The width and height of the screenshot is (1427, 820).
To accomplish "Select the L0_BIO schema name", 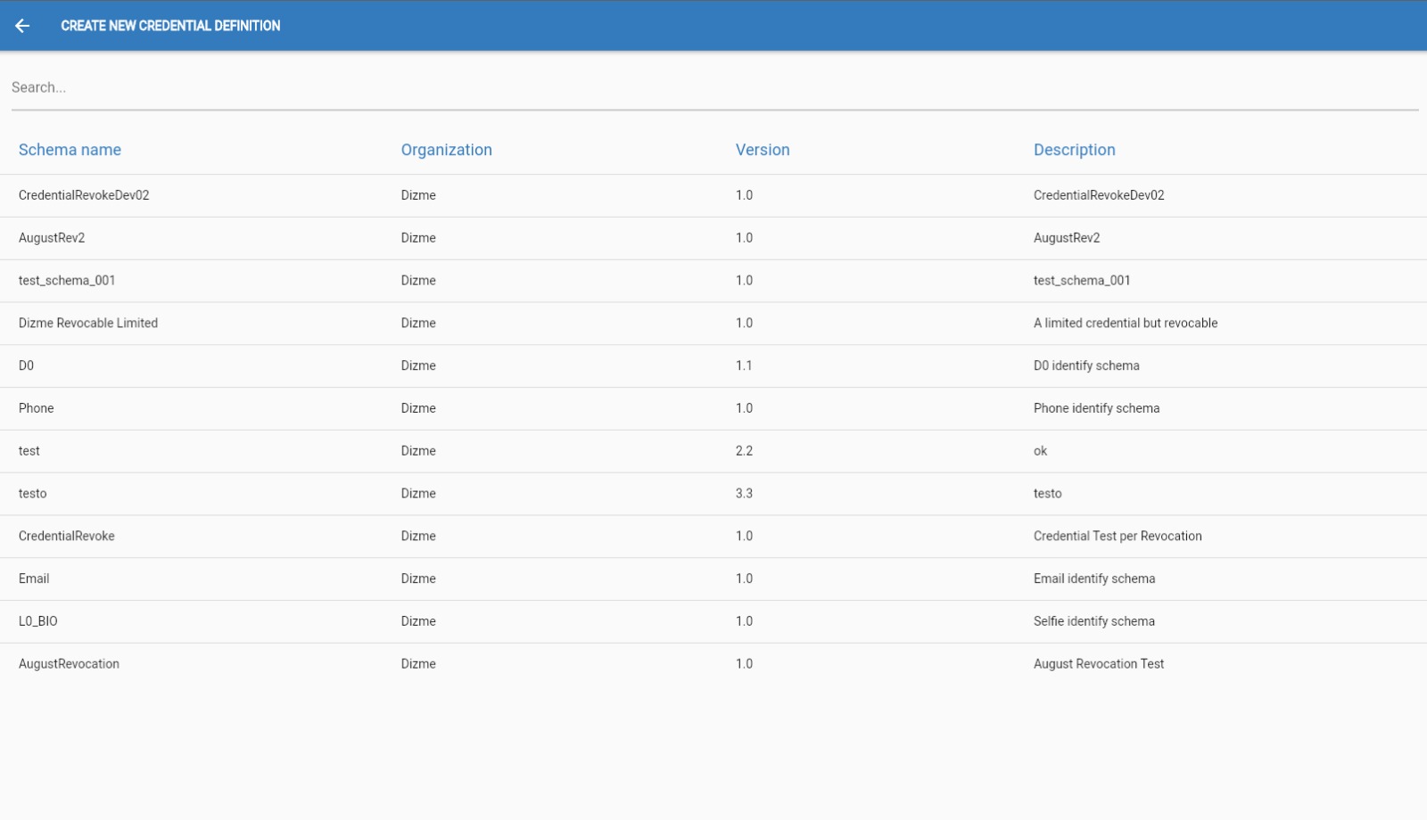I will coord(38,621).
